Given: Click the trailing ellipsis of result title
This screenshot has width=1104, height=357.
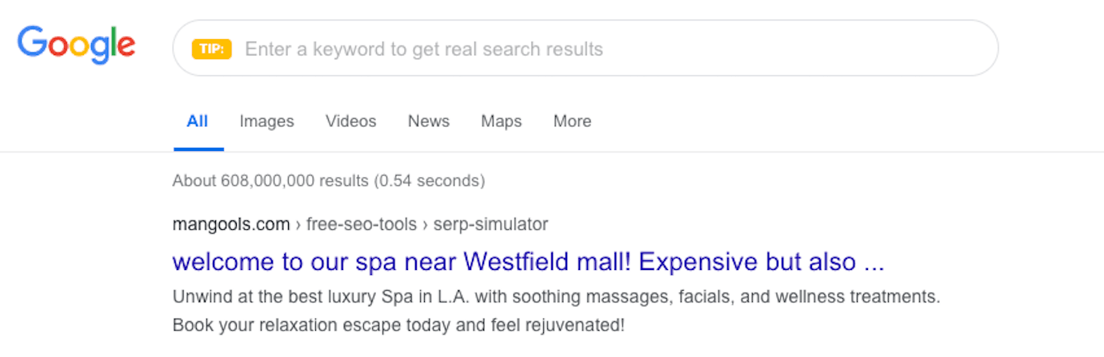Looking at the screenshot, I should [870, 264].
